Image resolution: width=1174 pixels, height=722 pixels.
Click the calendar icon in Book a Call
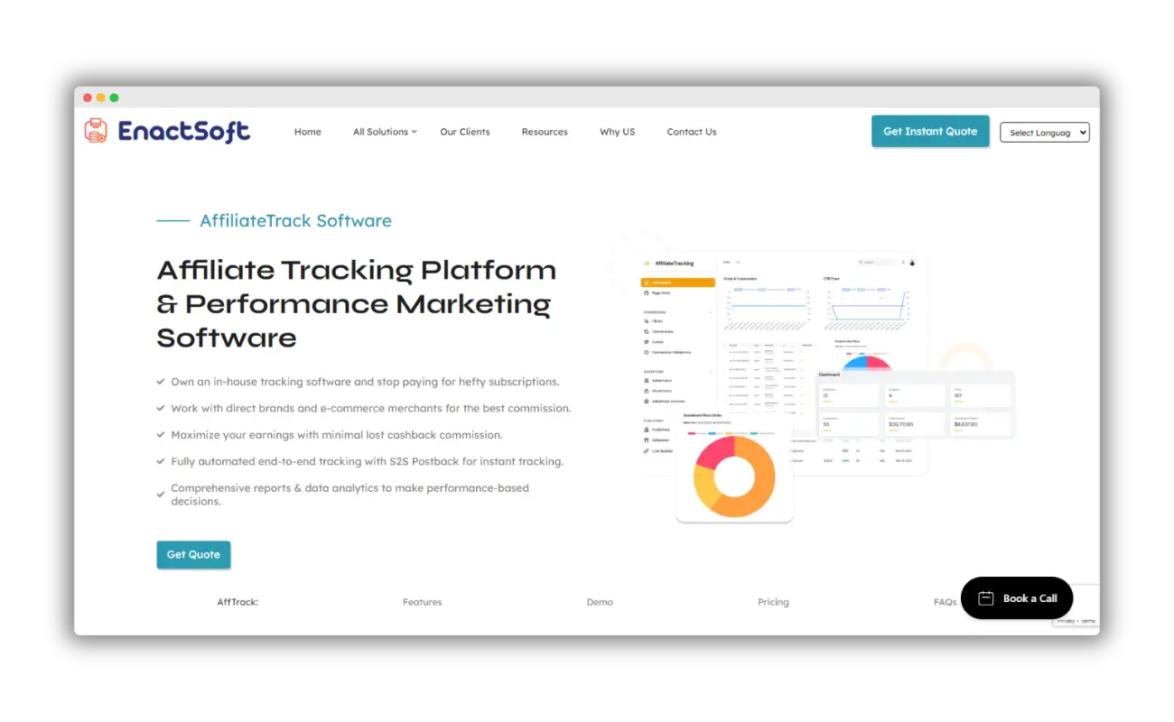pyautogui.click(x=986, y=598)
